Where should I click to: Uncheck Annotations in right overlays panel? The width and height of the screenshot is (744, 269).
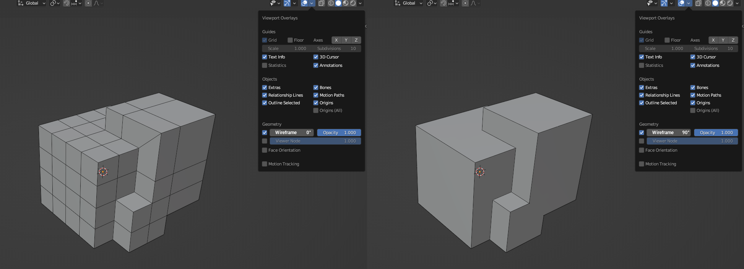[x=693, y=65]
